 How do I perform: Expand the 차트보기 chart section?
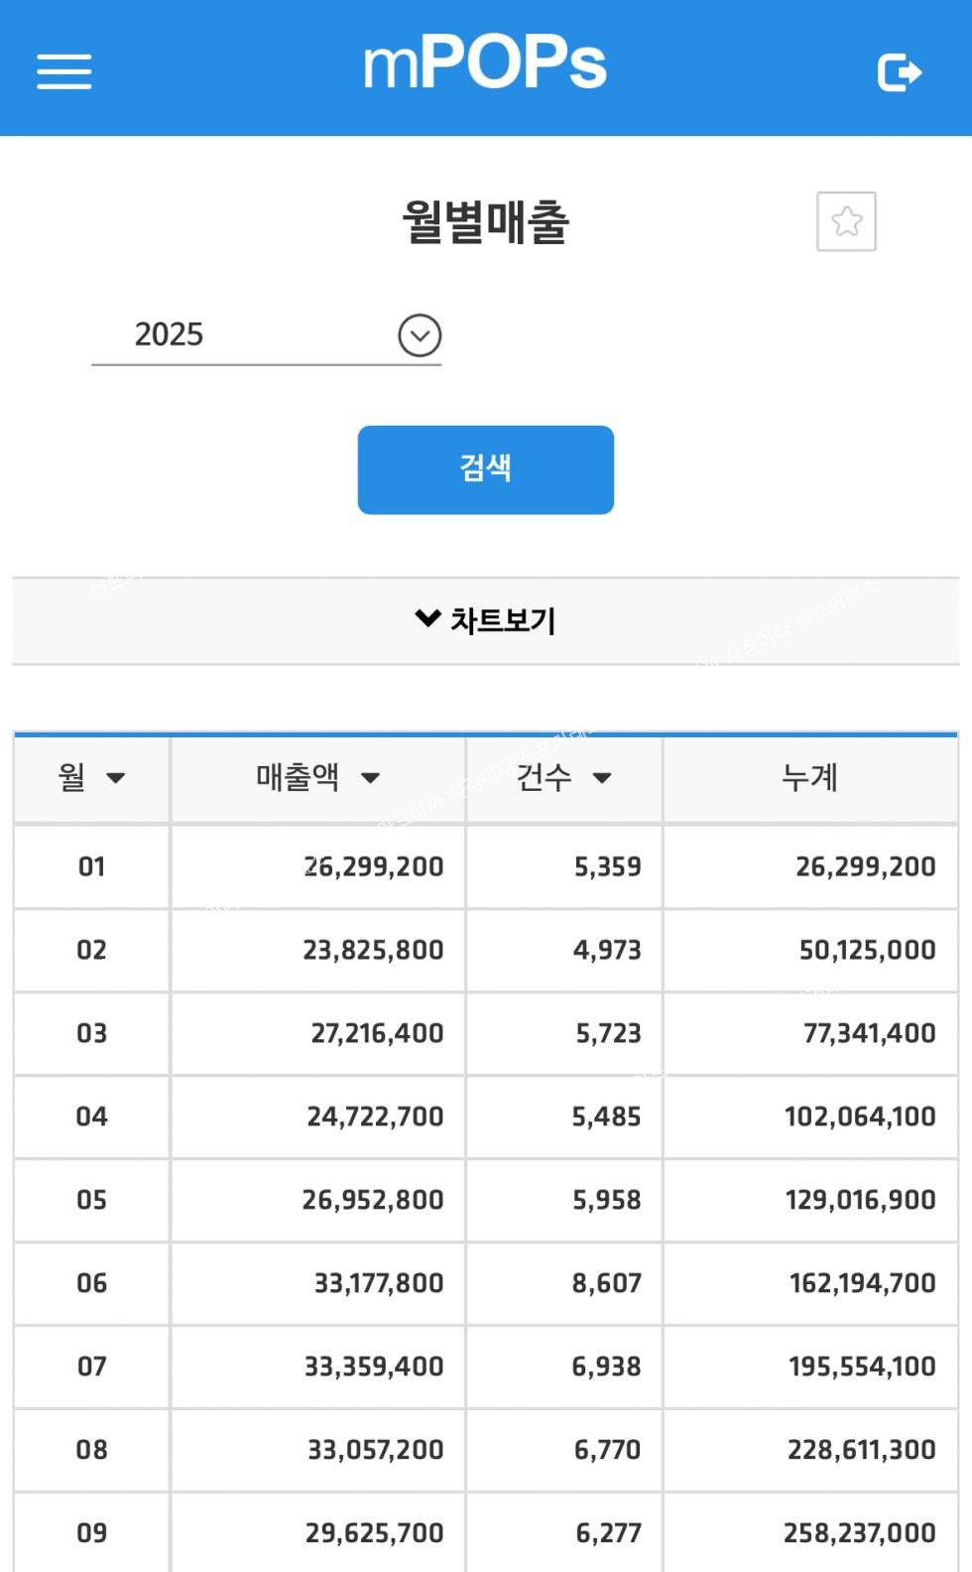[486, 621]
